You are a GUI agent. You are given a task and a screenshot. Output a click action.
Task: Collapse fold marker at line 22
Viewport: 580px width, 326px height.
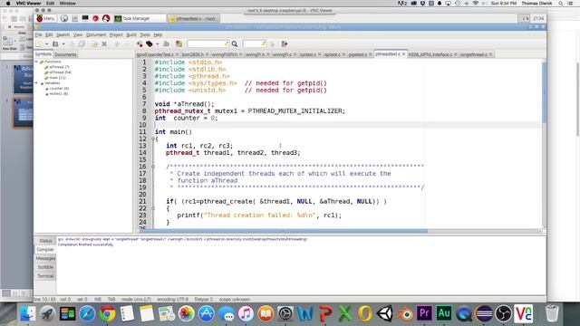(153, 208)
